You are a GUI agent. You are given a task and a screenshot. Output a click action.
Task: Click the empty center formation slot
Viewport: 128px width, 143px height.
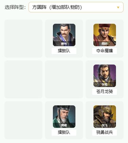[x=64, y=79]
